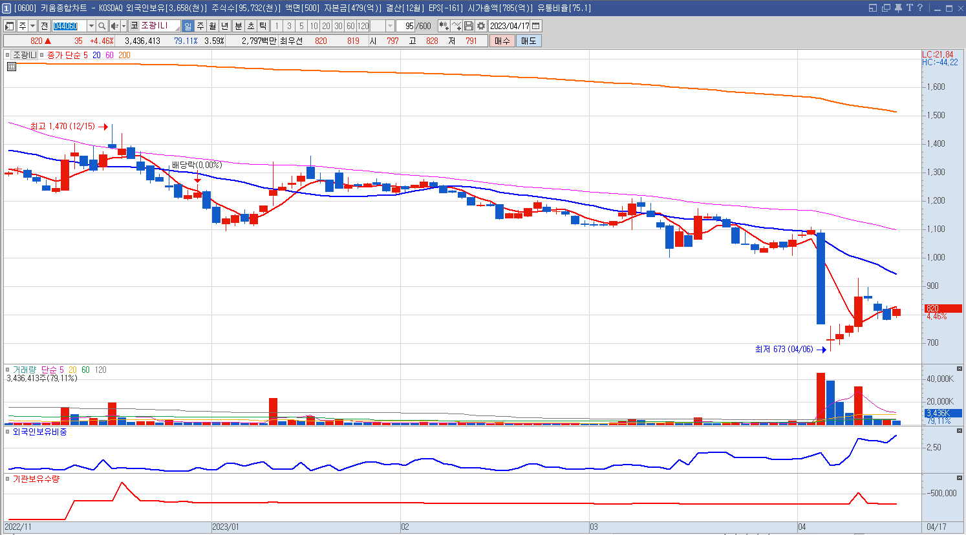
Task: Click the 매도 sell button
Action: (528, 41)
